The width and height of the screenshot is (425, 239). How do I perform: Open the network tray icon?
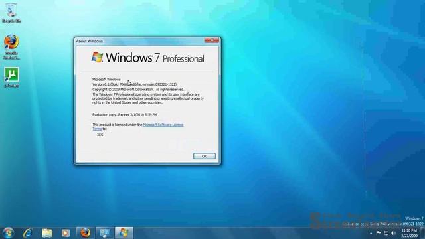pyautogui.click(x=386, y=233)
